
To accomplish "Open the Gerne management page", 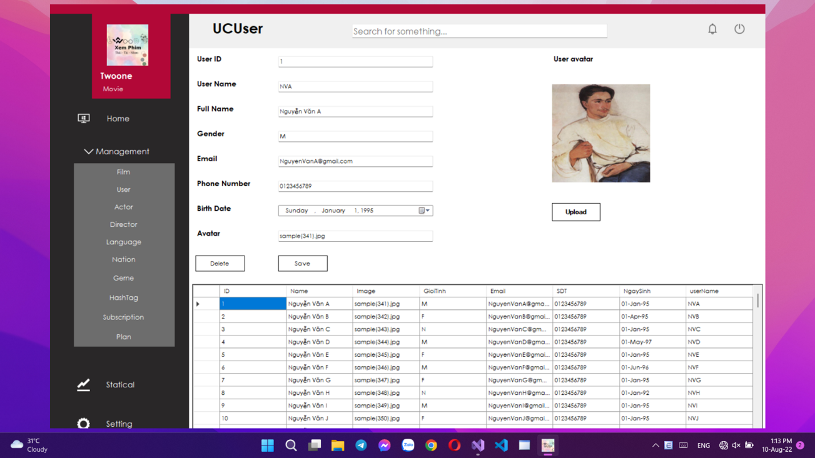I will click(x=124, y=279).
